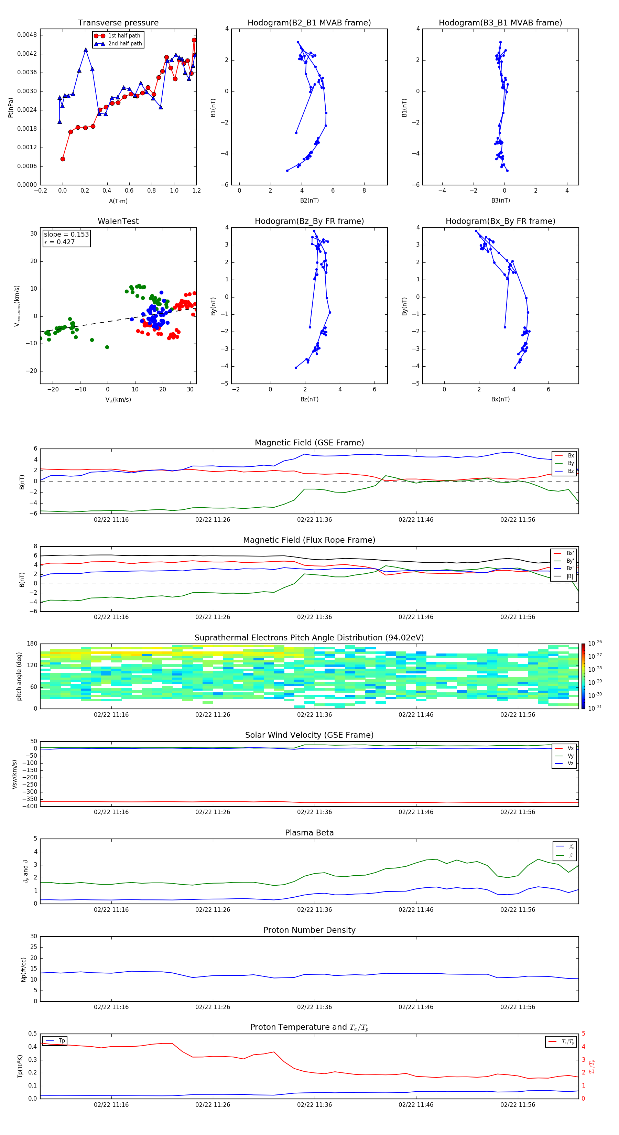Click the '-400' tick on the velocity panel
The image size is (619, 1135).
30,806
